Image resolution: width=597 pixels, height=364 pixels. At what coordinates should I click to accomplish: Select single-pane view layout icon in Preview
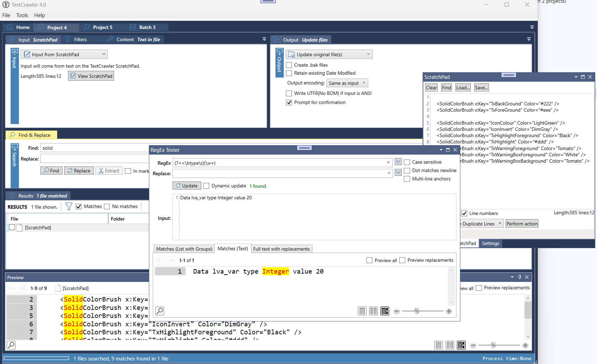pos(438,345)
